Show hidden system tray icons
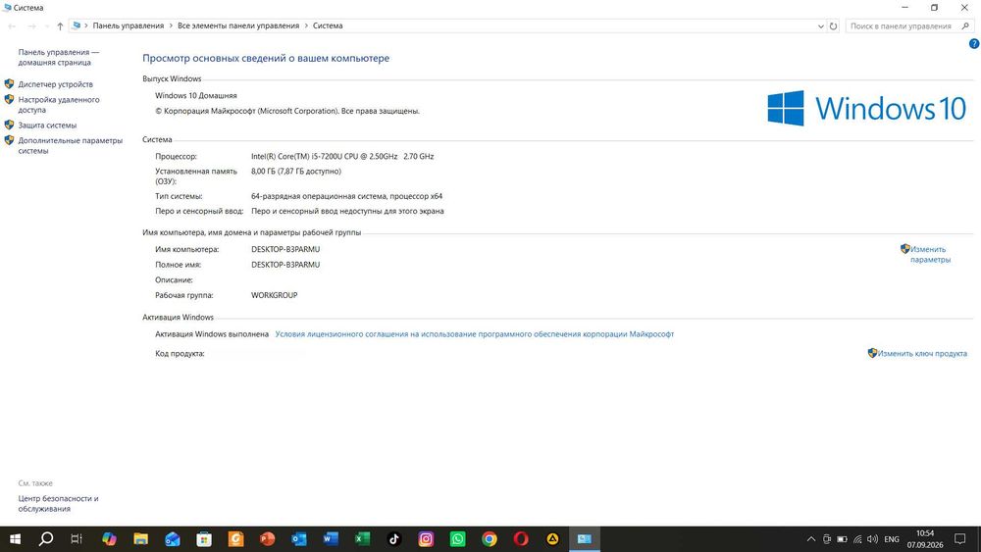This screenshot has width=981, height=552. (x=811, y=539)
